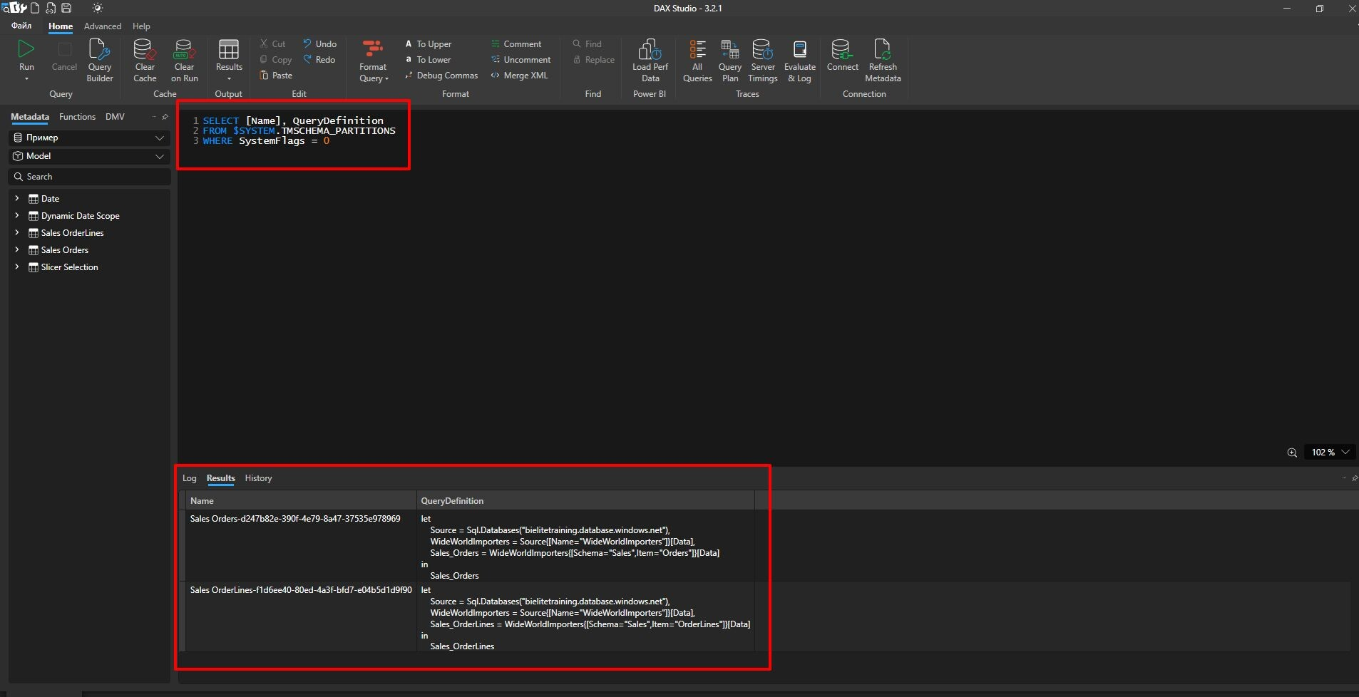Click Merge XML
Image resolution: width=1359 pixels, height=697 pixels.
[x=519, y=76]
